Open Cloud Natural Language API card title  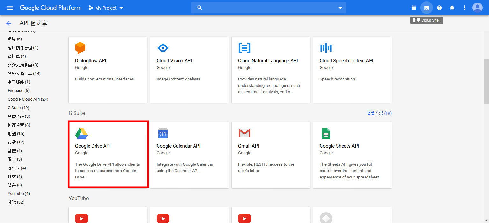click(x=268, y=61)
